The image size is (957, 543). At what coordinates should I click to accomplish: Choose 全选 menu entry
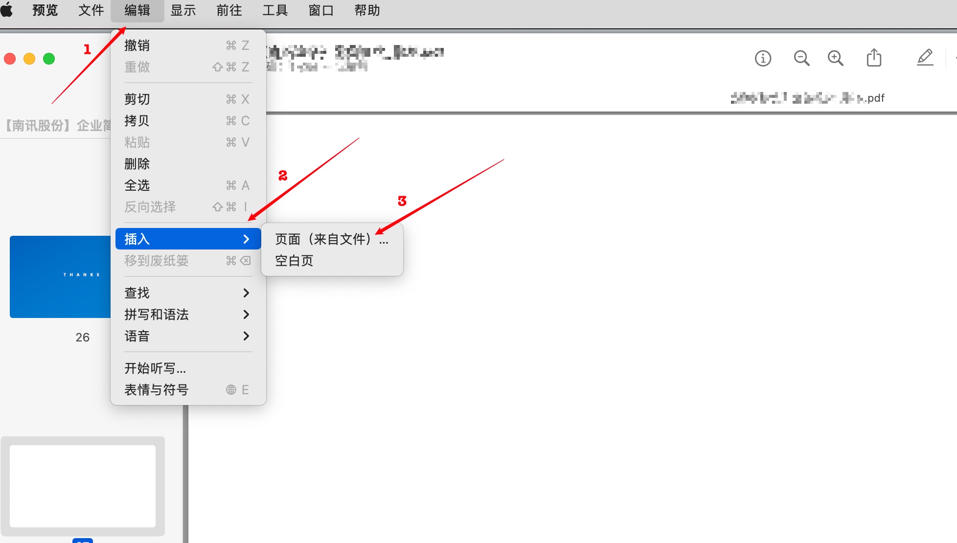(188, 185)
